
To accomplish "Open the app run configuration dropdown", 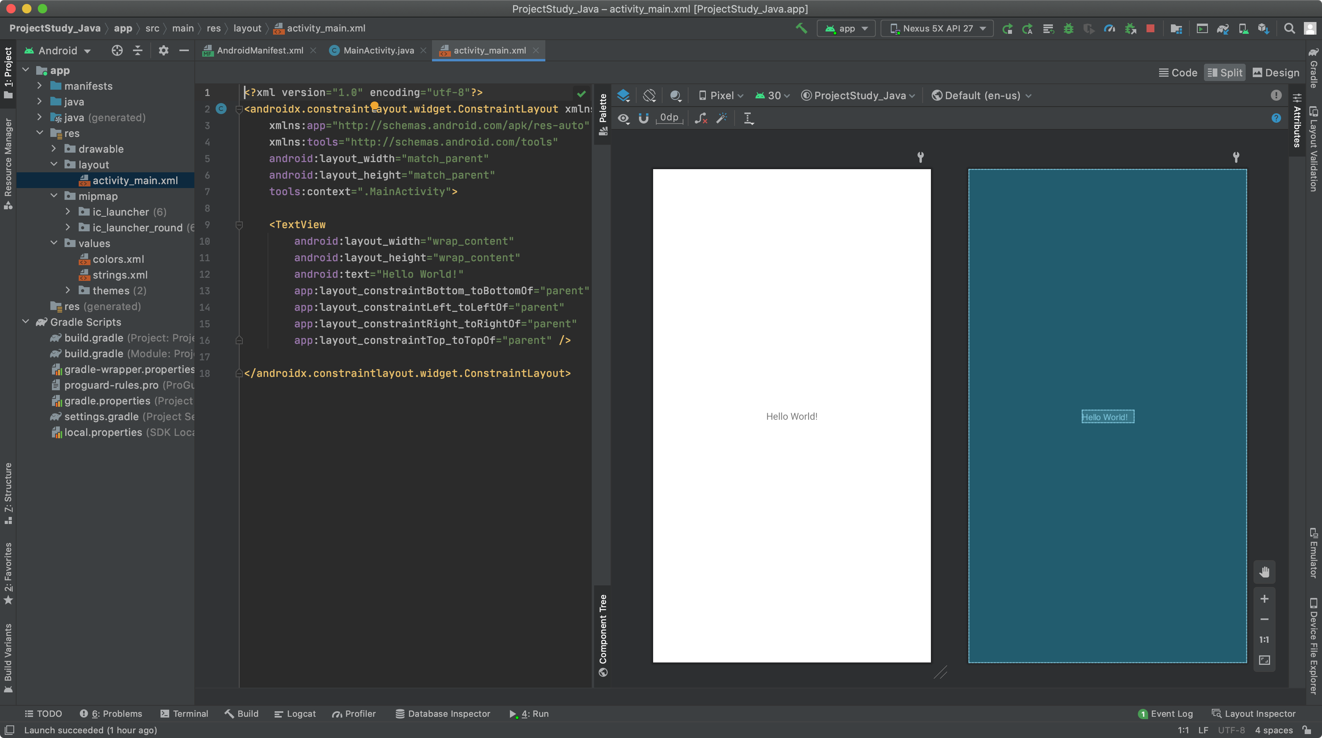I will tap(846, 29).
